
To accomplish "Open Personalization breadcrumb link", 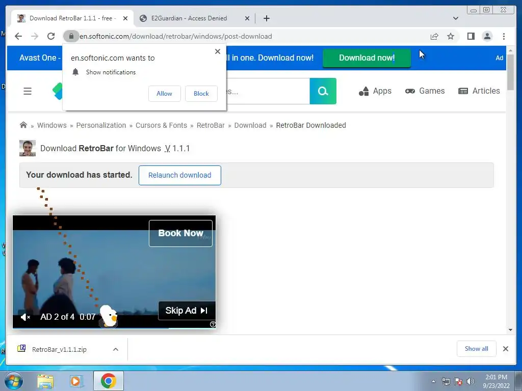I will click(101, 125).
